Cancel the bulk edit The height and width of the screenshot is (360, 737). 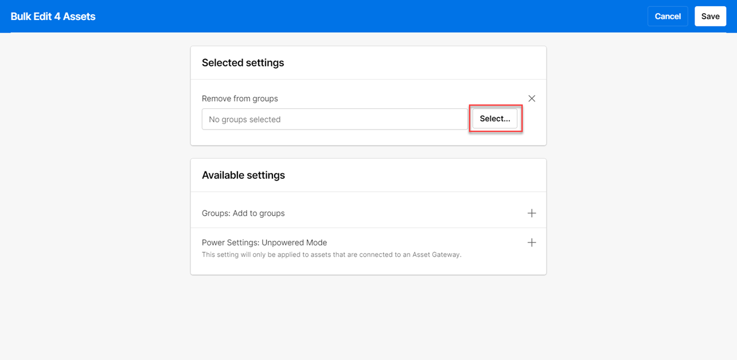668,16
